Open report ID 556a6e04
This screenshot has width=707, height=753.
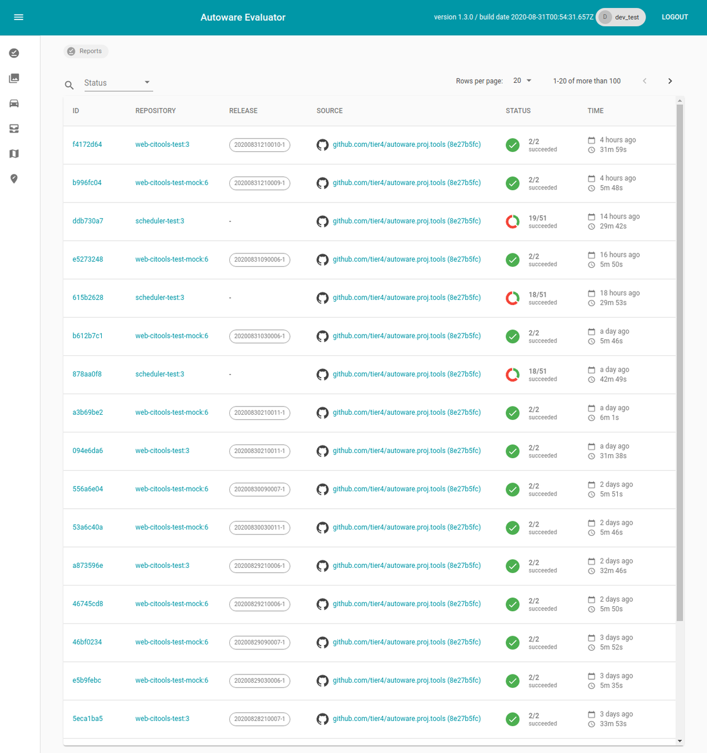[88, 489]
